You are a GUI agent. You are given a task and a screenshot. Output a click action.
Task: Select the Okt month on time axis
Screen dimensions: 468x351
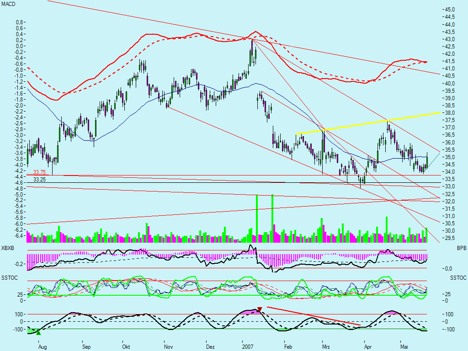click(x=126, y=346)
